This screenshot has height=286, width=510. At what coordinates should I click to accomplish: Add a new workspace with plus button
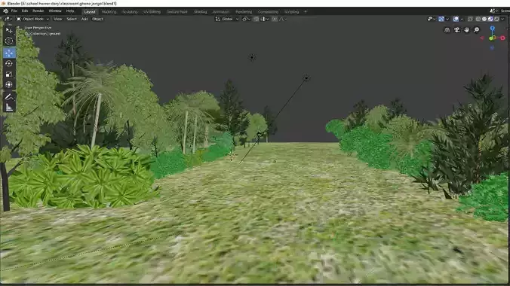click(305, 12)
